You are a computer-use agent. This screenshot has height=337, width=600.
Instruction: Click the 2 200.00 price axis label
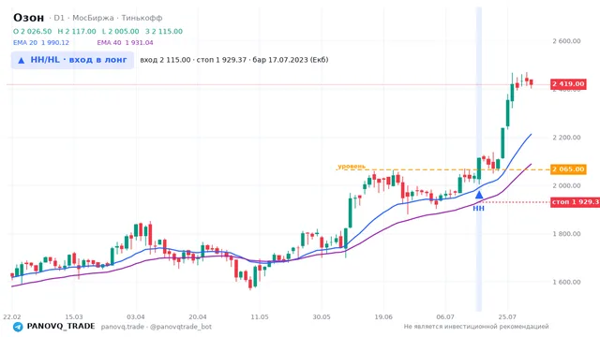coord(566,138)
